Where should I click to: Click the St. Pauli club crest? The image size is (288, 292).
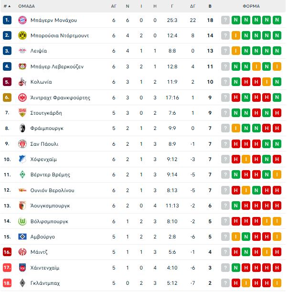(22, 144)
